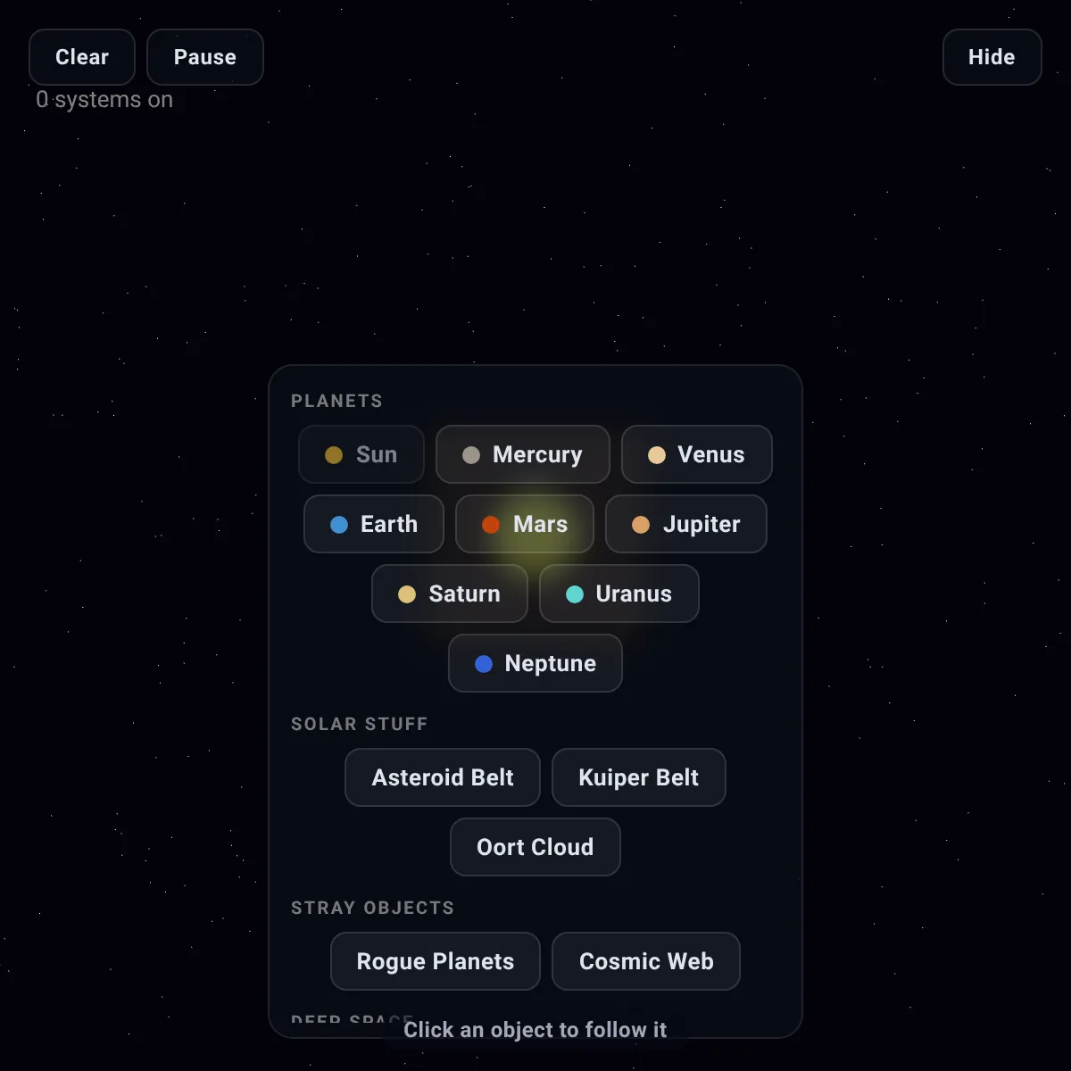Click Earth's blue dot icon
The height and width of the screenshot is (1071, 1071).
click(339, 525)
